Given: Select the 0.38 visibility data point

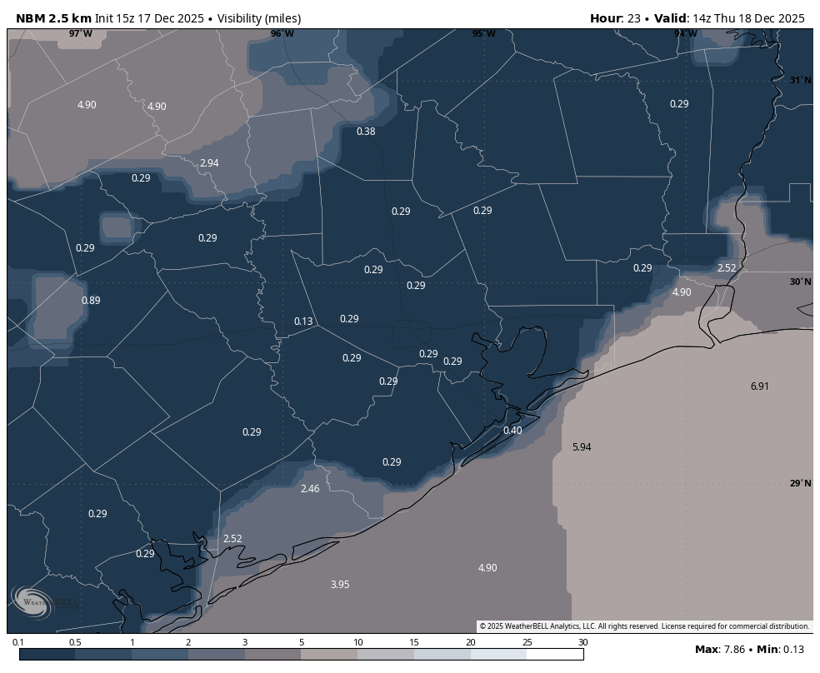Looking at the screenshot, I should 366,132.
